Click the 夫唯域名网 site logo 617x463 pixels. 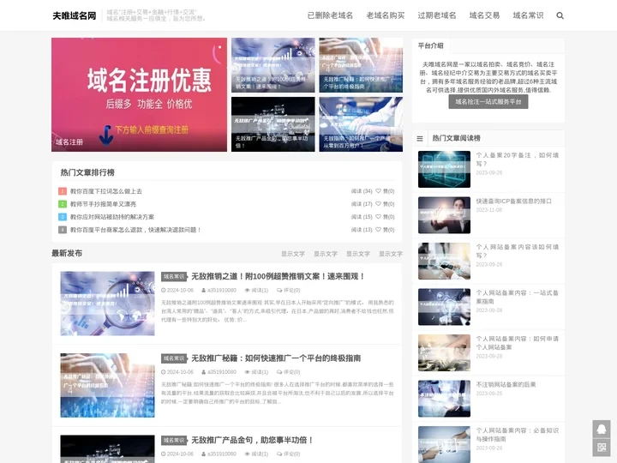click(75, 15)
